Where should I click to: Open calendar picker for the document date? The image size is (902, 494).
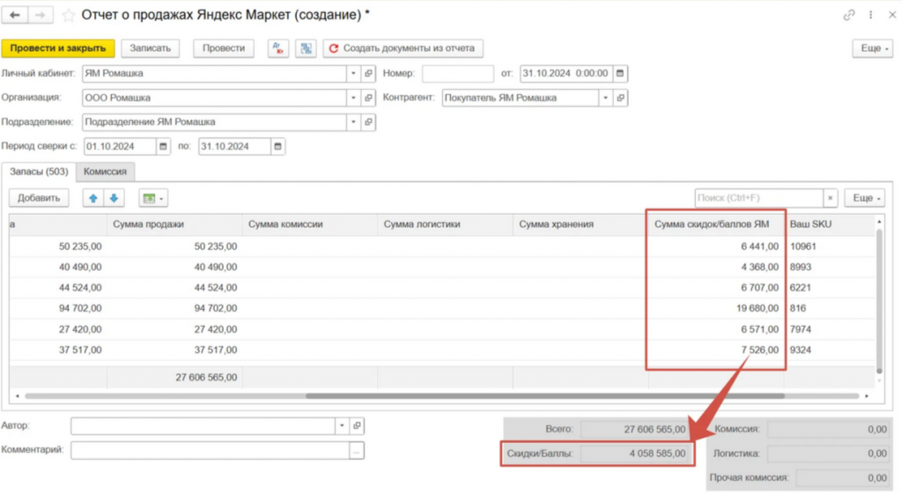[620, 73]
